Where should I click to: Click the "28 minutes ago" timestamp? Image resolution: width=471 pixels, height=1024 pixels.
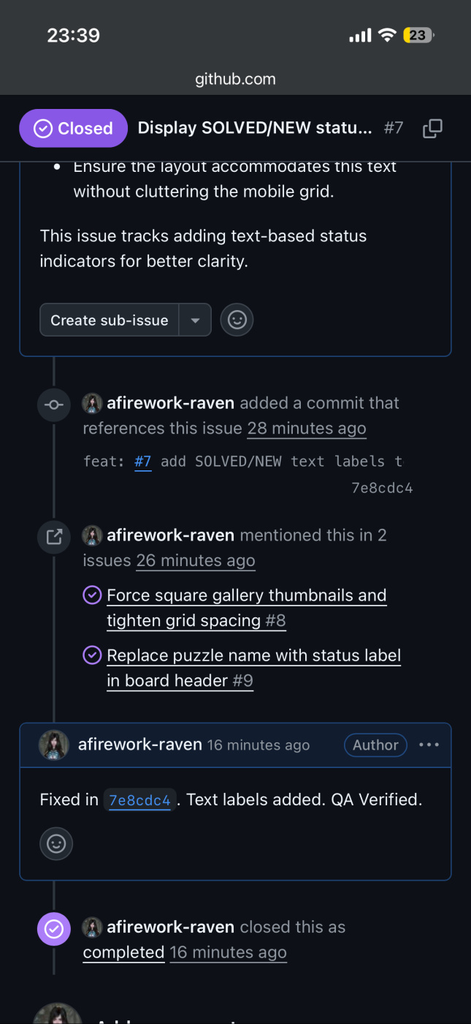[x=307, y=429]
